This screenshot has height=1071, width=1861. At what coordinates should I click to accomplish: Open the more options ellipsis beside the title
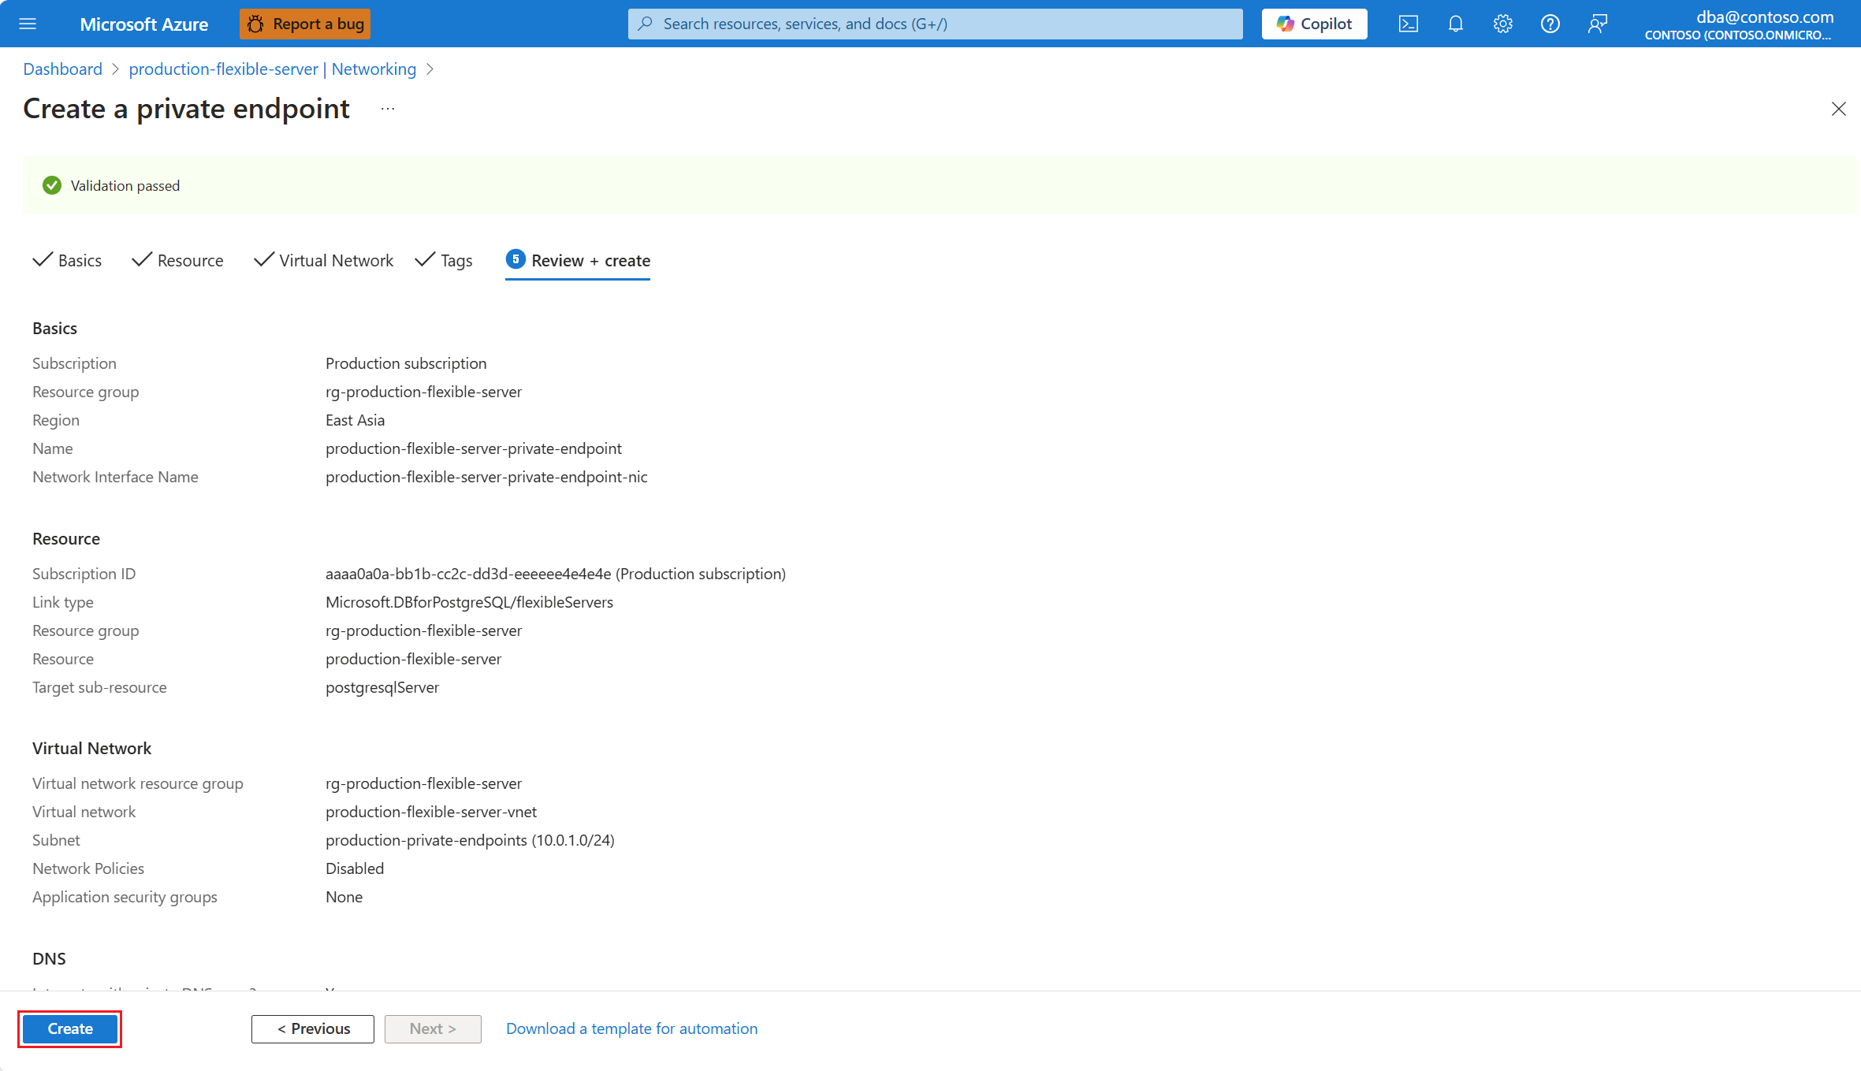(387, 109)
